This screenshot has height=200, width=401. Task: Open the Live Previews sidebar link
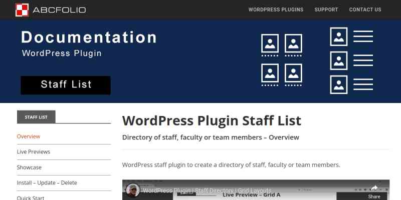pos(34,152)
